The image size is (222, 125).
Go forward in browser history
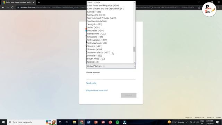(x=8, y=7)
